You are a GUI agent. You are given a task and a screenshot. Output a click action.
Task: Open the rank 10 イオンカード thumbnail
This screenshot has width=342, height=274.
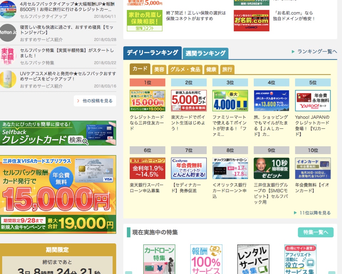click(313, 168)
